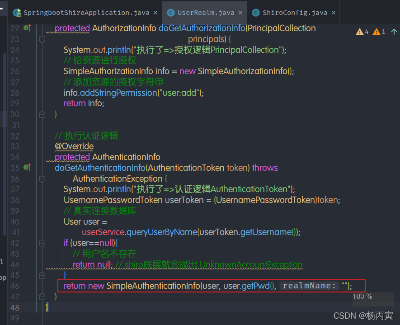Click line number 48 in the gutter
Image resolution: width=400 pixels, height=325 pixels.
click(15, 308)
